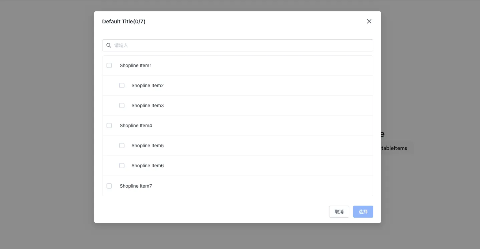Click the Default Title(0/7) heading
Screen dimensions: 480x249
coord(124,22)
